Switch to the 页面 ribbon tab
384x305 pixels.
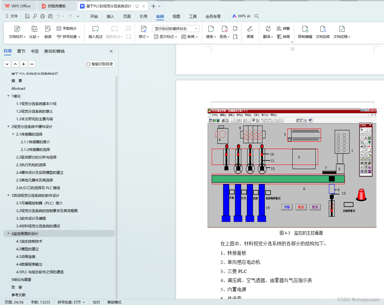tap(127, 16)
